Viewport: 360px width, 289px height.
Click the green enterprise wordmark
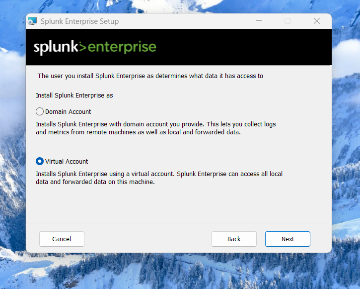pos(122,48)
